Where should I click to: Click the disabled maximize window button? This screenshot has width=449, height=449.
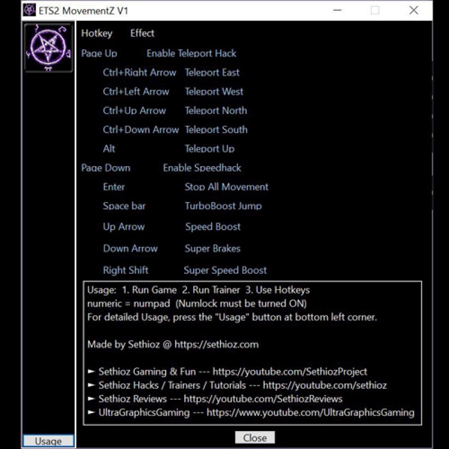click(375, 10)
